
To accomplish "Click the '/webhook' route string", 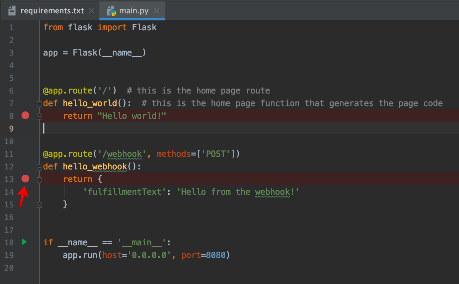I will (122, 154).
